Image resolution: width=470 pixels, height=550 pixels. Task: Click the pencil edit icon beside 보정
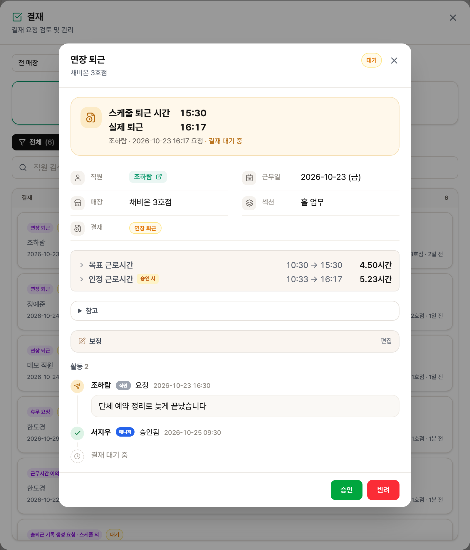tap(82, 341)
